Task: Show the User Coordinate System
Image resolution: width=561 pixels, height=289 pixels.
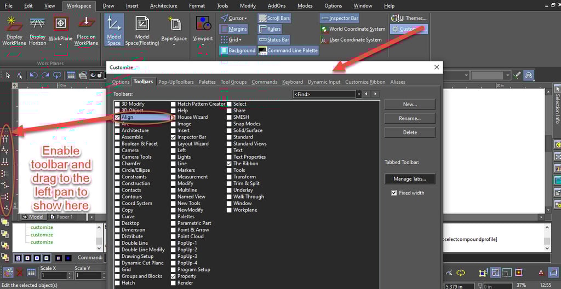Action: click(351, 40)
